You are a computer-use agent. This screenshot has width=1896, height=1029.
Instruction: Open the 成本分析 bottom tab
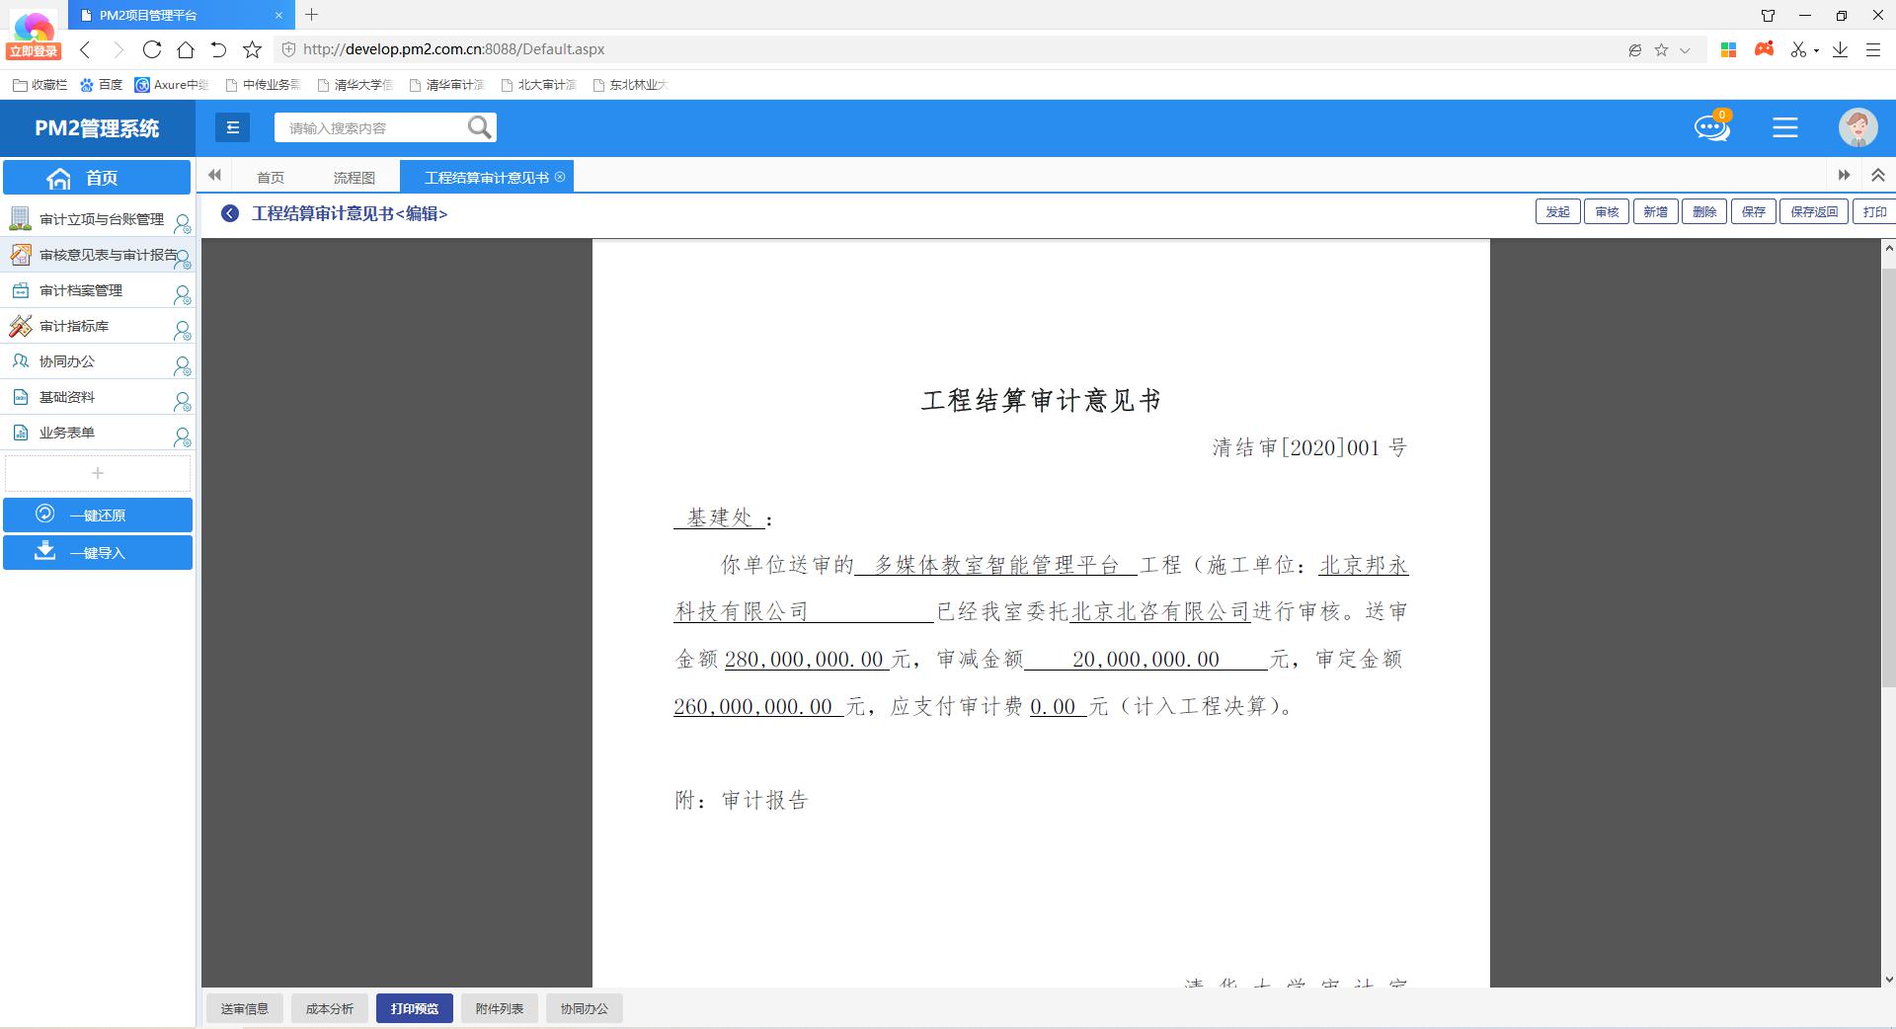point(329,1008)
